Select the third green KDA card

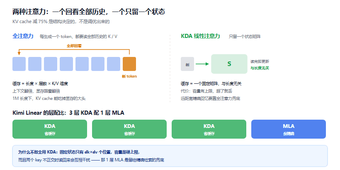point(209,129)
